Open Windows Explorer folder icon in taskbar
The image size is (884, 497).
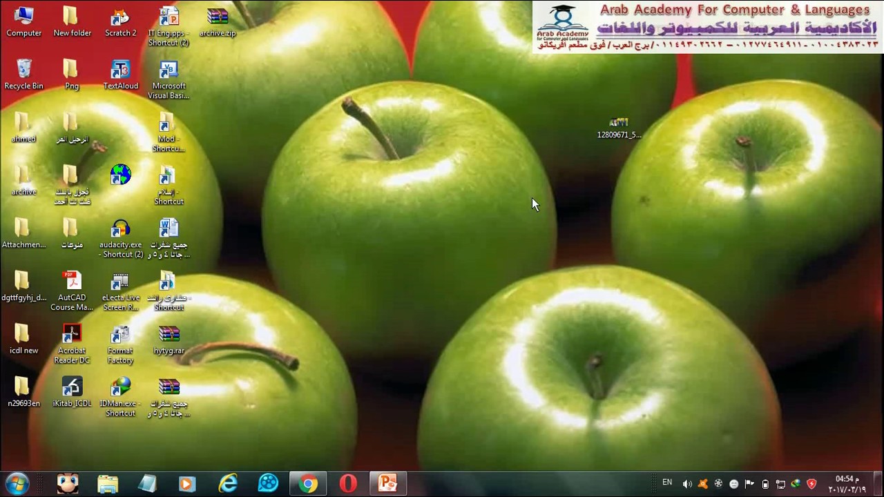[x=108, y=483]
